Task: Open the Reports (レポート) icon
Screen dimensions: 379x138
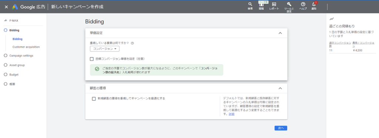Action: (274, 4)
